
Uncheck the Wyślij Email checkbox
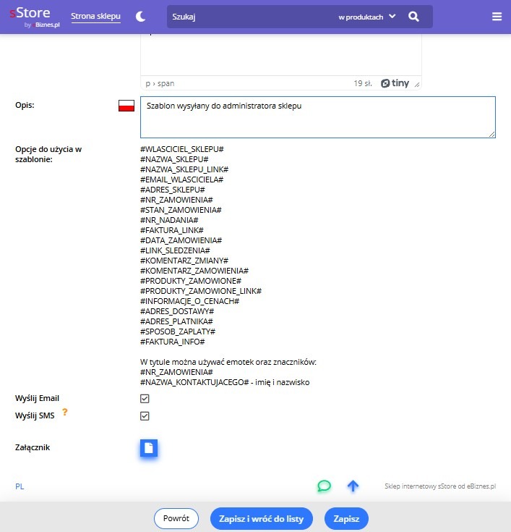[145, 399]
